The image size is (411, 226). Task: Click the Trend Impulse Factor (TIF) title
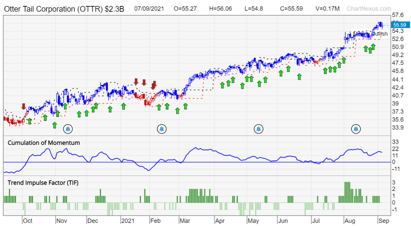tap(43, 182)
